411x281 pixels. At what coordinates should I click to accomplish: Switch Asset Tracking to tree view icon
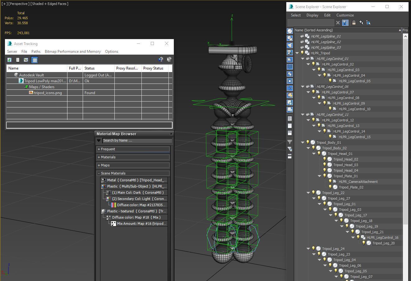click(x=26, y=60)
